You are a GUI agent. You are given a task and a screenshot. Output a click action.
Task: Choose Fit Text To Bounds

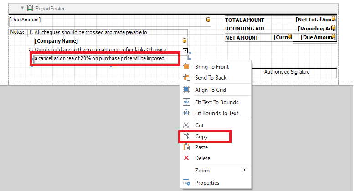(216, 102)
